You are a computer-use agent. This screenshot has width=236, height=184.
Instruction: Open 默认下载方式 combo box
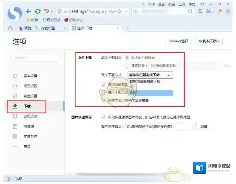150,75
